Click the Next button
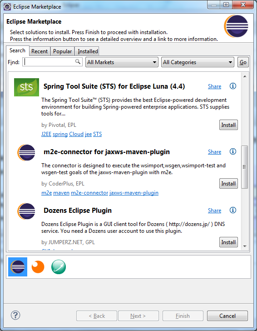 tap(138, 316)
